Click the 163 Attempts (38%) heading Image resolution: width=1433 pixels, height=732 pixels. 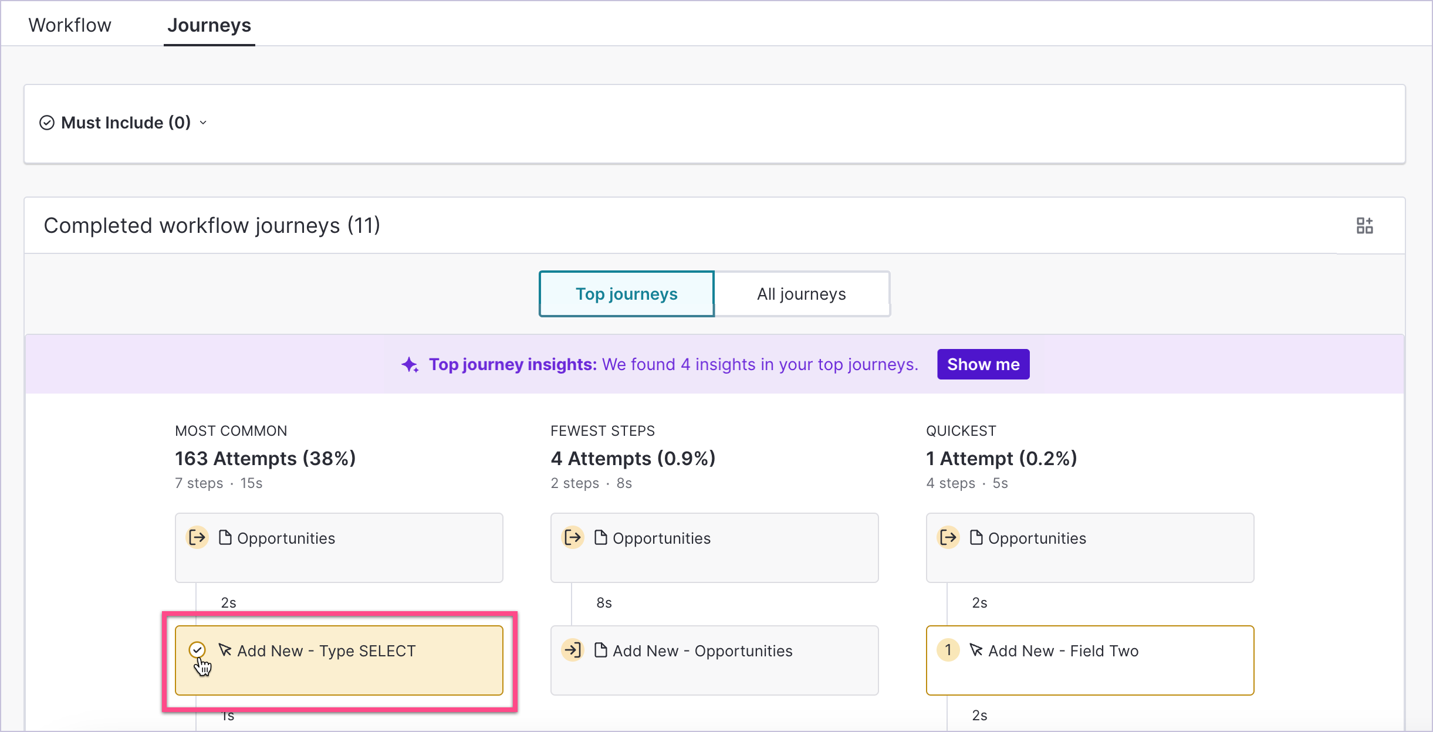[265, 458]
